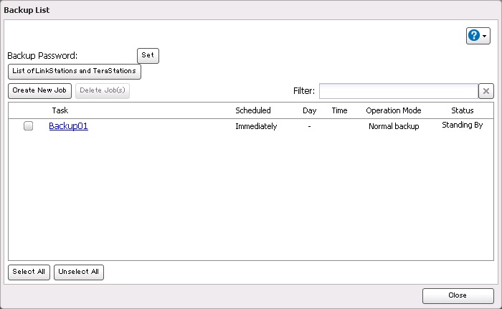This screenshot has height=309, width=502.
Task: Sort by the Operation Mode column header
Action: pyautogui.click(x=393, y=111)
